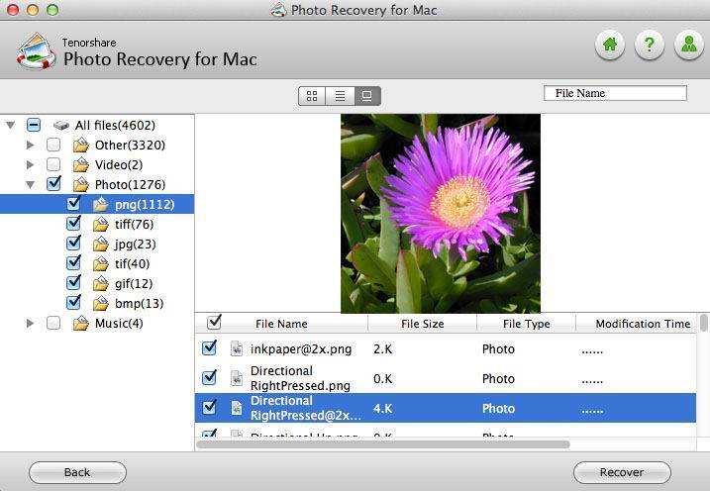The image size is (710, 491).
Task: Sort by Modification Time column header
Action: point(636,324)
